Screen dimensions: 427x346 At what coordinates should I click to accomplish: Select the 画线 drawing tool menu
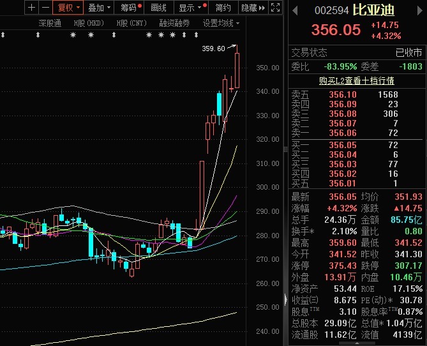point(158,8)
